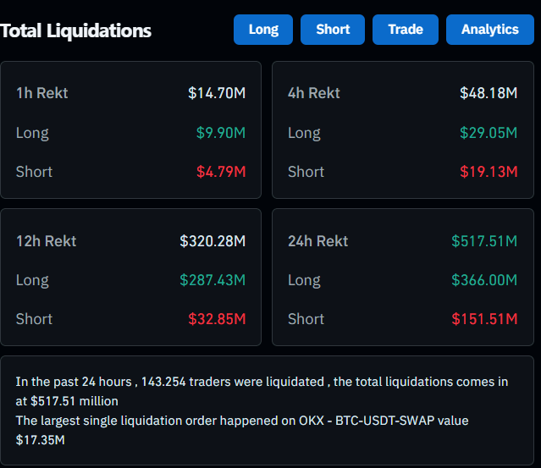Click the 12h Short $32.85M value

[217, 319]
